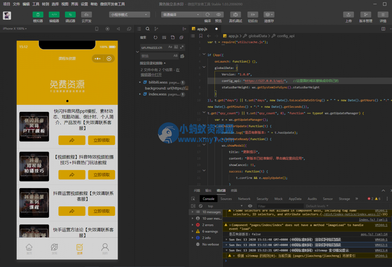Click the 清缓存 clear cache icon

tap(269, 15)
